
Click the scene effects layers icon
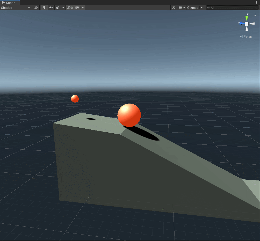[58, 8]
